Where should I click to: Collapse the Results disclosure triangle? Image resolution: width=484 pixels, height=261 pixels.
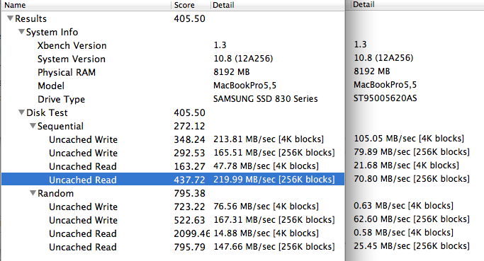pyautogui.click(x=10, y=18)
